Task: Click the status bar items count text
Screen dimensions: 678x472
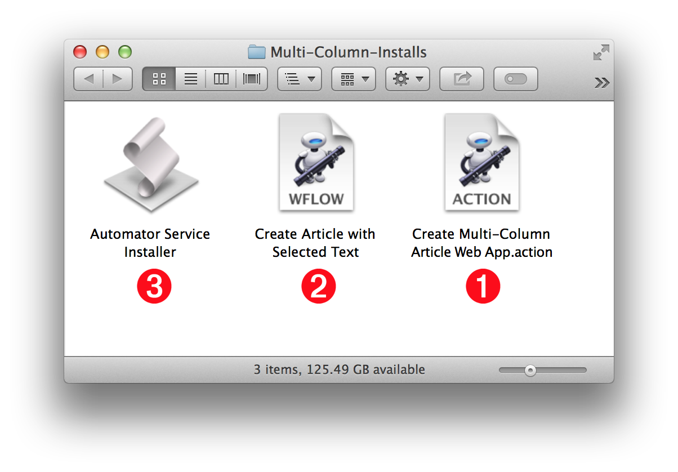Action: 340,369
